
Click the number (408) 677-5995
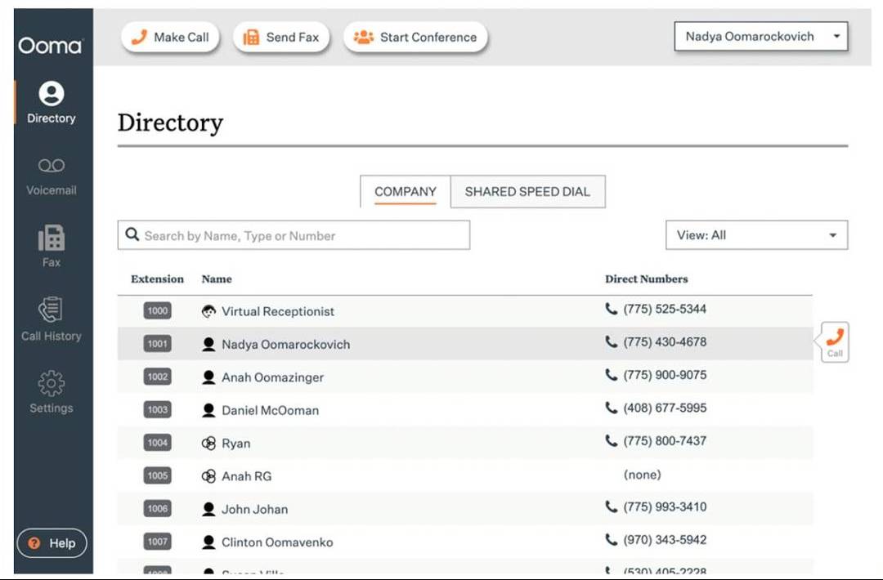[665, 408]
